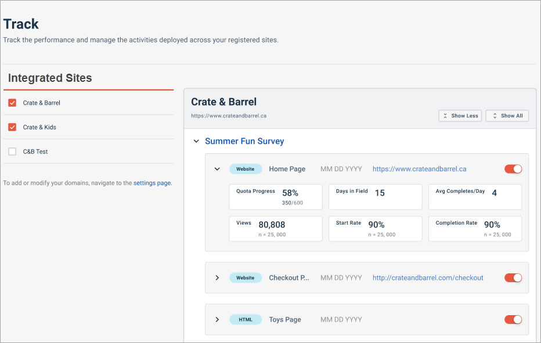Click the Crate & Kids site label
The height and width of the screenshot is (343, 541).
pos(39,127)
